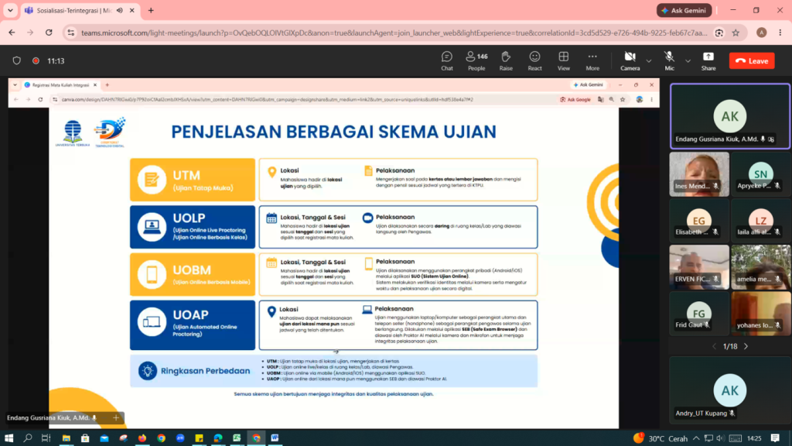
Task: Select Ines Mend video tile
Action: point(699,174)
